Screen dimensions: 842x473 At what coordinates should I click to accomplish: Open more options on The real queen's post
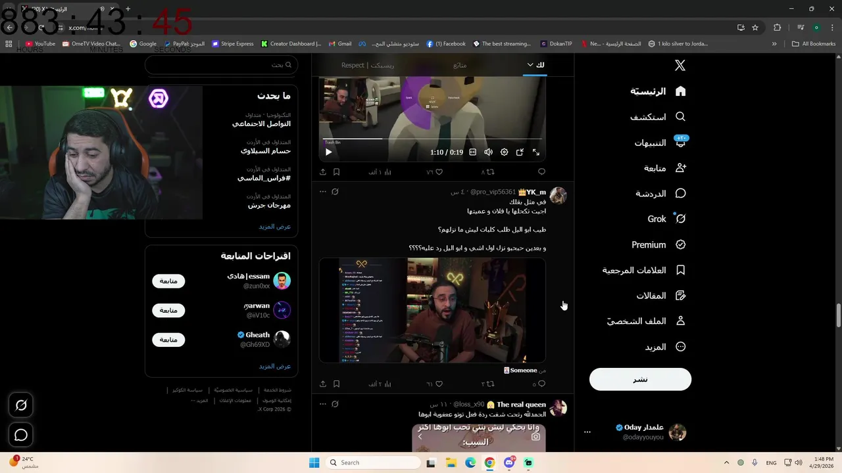[x=322, y=404]
